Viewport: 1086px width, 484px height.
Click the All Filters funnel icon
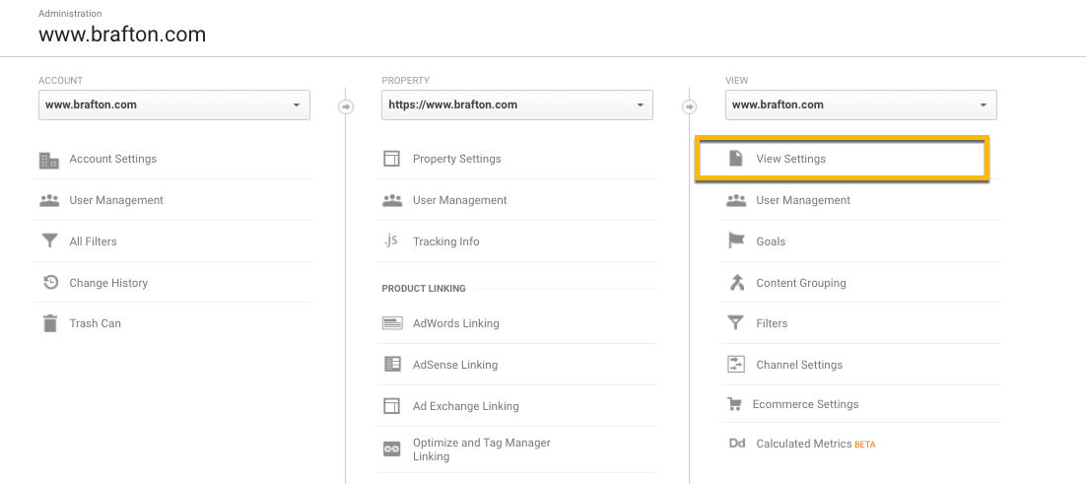[49, 242]
